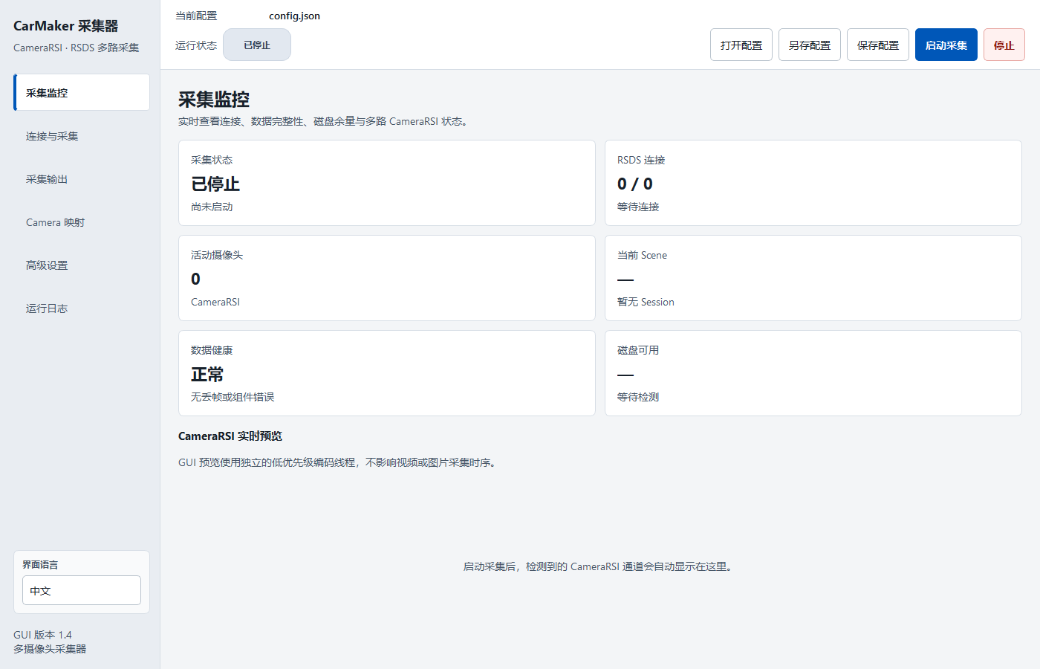Image resolution: width=1040 pixels, height=669 pixels.
Task: Click the 活动摄像头 card label
Action: (217, 255)
